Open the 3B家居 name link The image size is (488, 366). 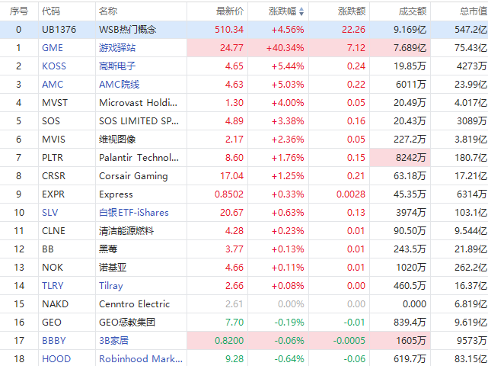113,340
